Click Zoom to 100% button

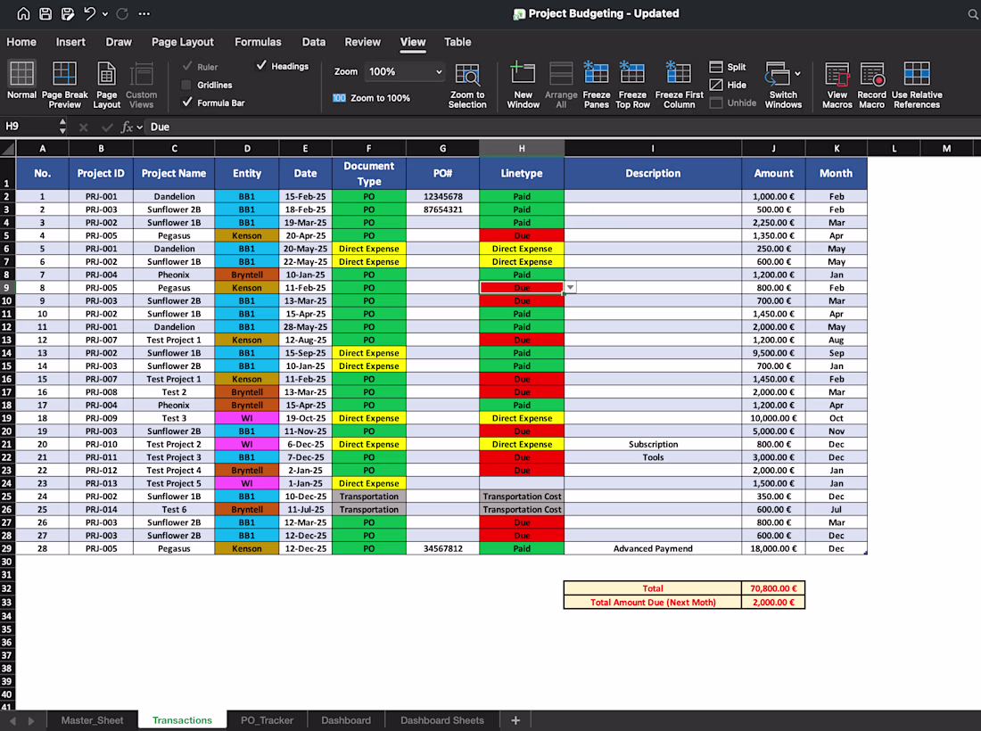point(372,97)
